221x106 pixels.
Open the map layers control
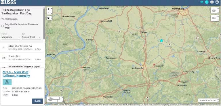point(214,10)
